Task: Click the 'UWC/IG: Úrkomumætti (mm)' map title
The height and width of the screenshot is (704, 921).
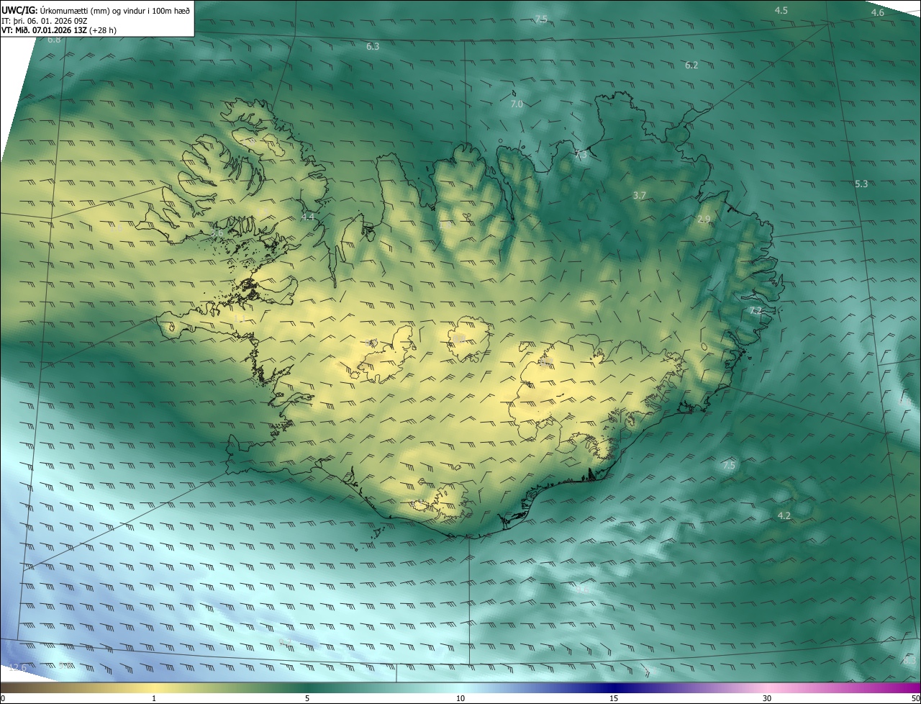Action: (x=96, y=10)
